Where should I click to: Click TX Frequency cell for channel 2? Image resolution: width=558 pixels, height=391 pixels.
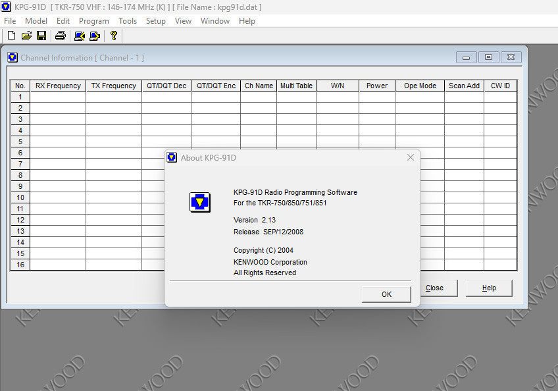pyautogui.click(x=114, y=108)
